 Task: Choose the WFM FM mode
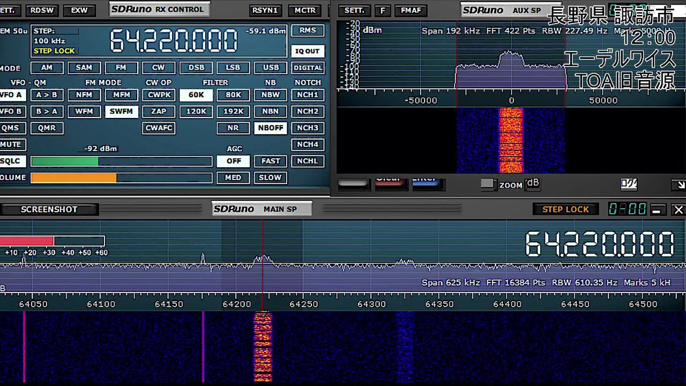pyautogui.click(x=84, y=112)
